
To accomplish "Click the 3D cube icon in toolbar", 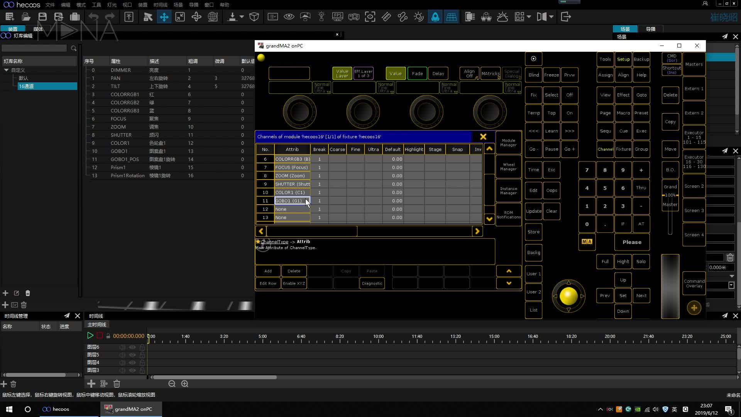I will (x=254, y=17).
